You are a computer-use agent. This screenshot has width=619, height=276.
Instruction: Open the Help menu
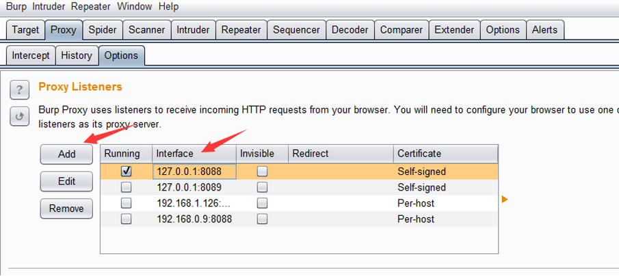point(168,7)
